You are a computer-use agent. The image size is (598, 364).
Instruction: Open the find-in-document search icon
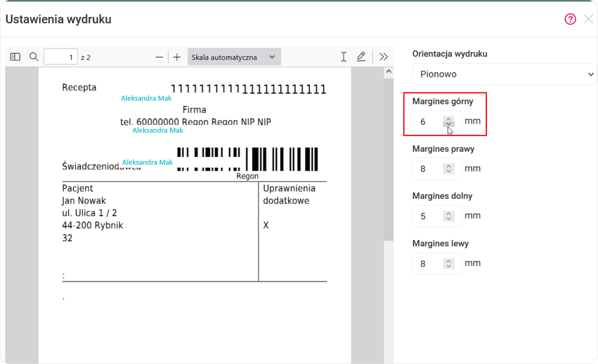[x=34, y=57]
